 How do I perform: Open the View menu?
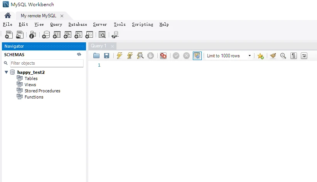click(39, 24)
